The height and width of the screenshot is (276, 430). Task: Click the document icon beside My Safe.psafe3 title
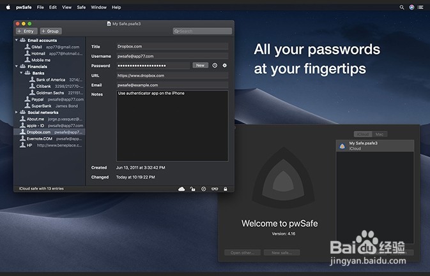109,24
